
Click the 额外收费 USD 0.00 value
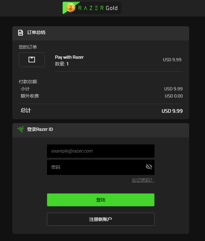pyautogui.click(x=174, y=96)
